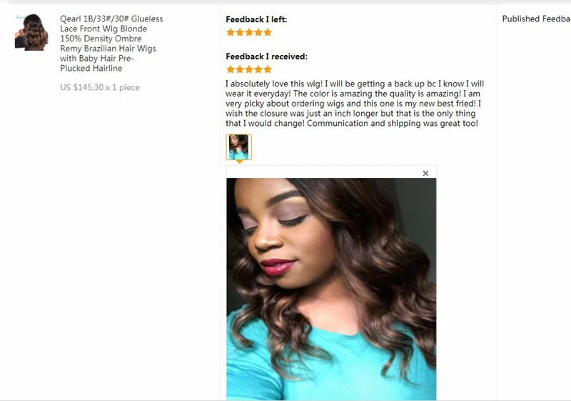This screenshot has width=571, height=401.
Task: Click second star under Feedback I left
Action: click(x=240, y=32)
